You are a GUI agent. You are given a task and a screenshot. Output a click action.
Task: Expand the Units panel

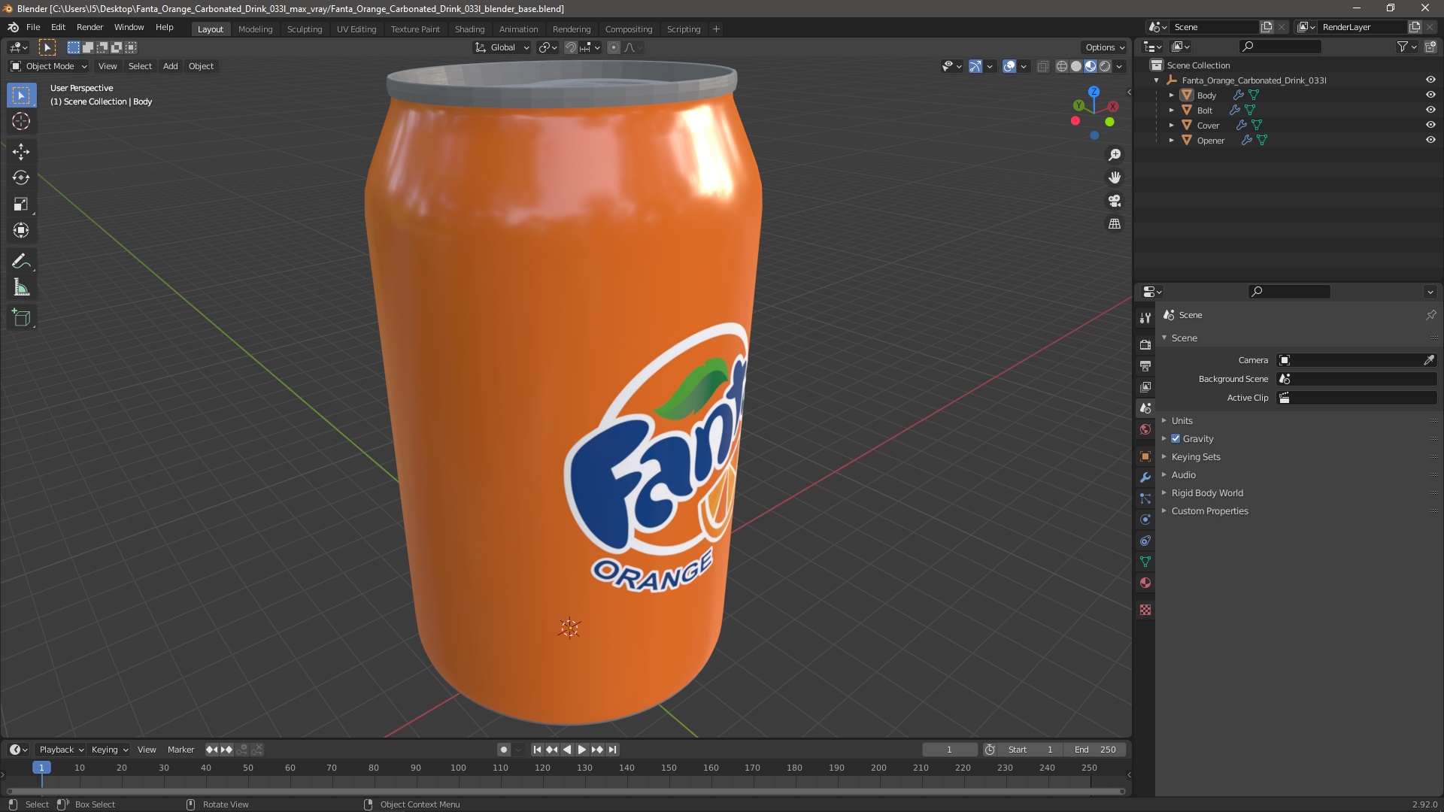tap(1182, 421)
